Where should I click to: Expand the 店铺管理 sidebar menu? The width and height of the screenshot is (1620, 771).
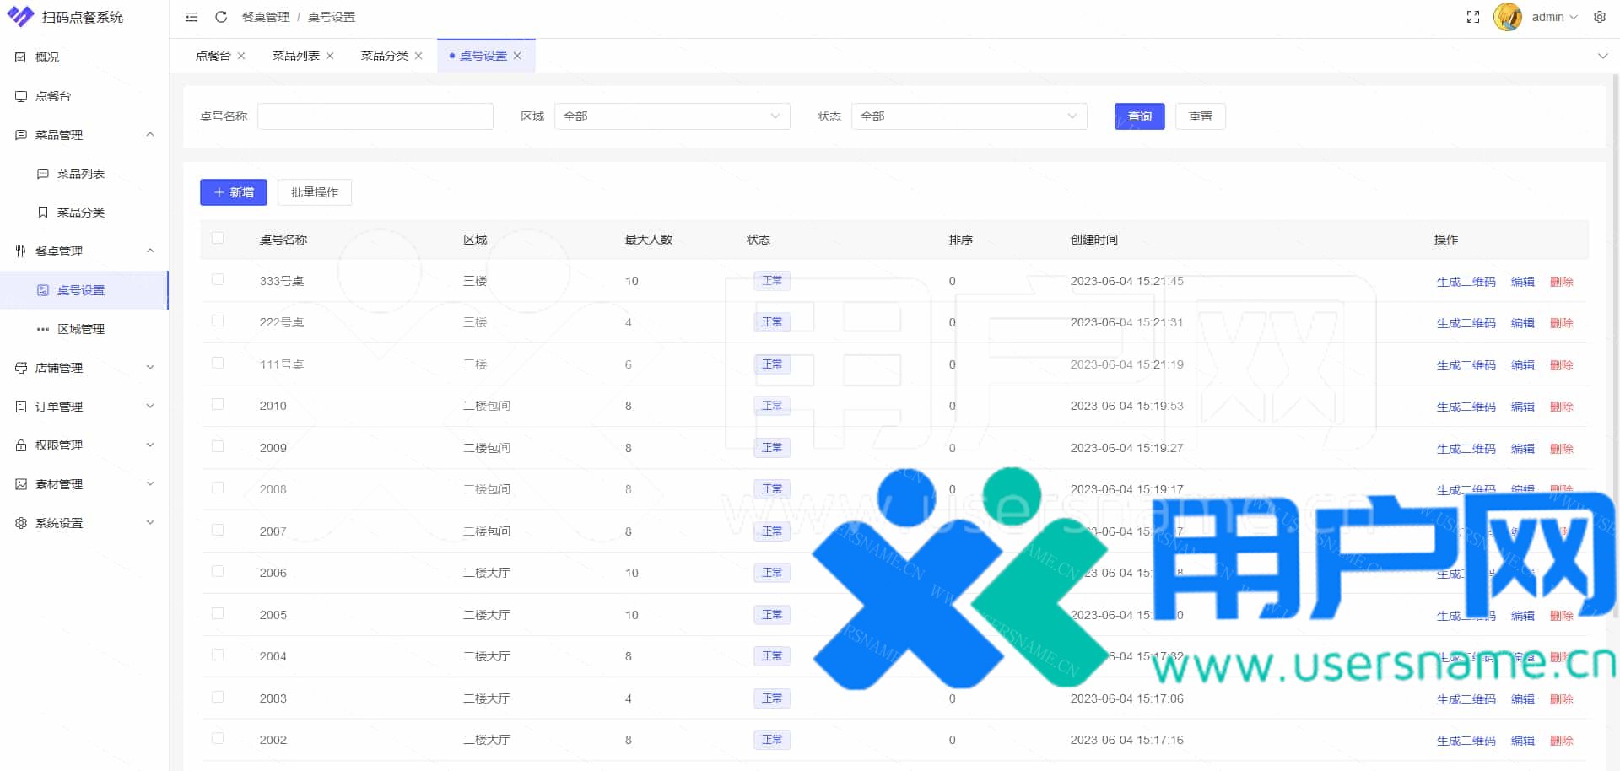click(x=84, y=368)
